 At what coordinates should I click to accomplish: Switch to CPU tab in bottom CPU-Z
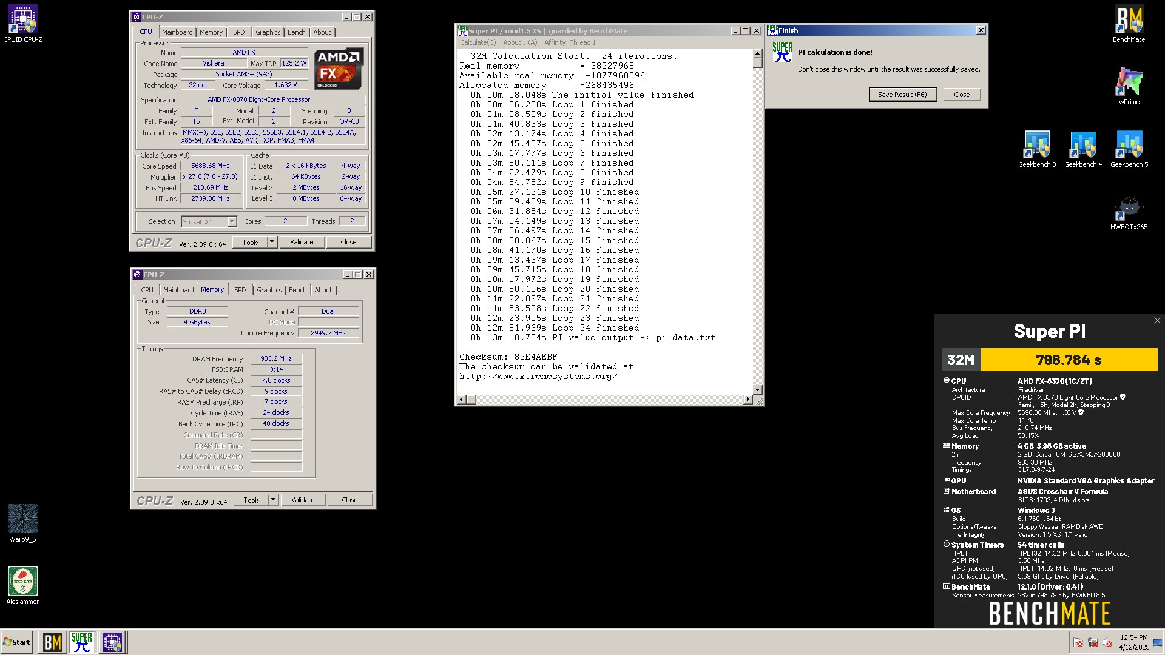click(x=147, y=290)
